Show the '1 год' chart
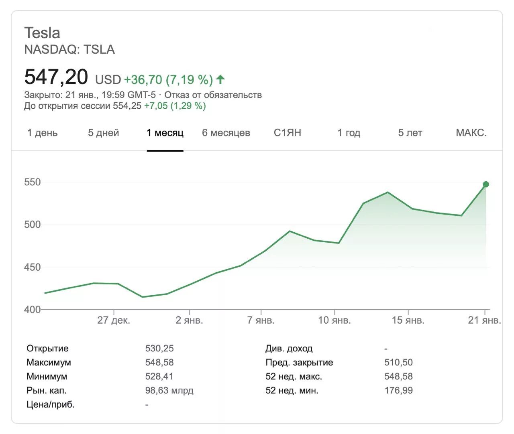 point(349,133)
